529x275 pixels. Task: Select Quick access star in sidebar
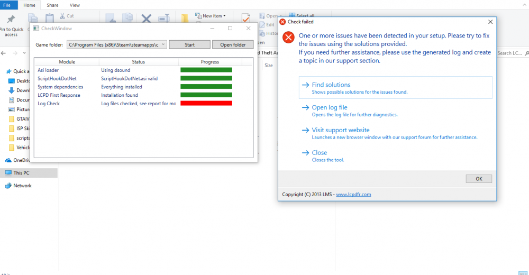9,71
